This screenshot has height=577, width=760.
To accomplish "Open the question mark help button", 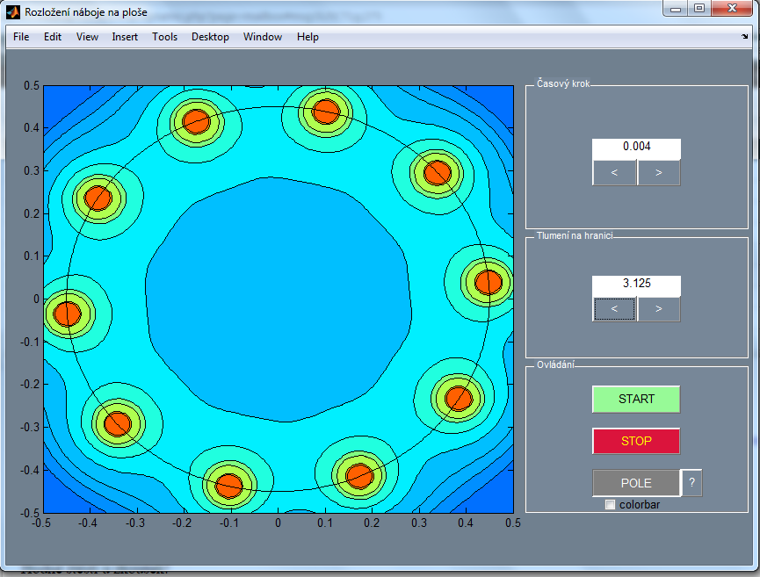I will click(692, 483).
